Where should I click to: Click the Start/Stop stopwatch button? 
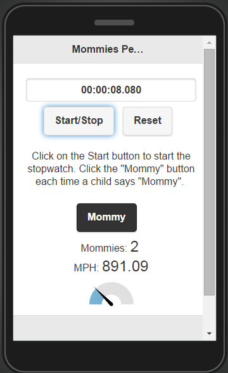point(79,121)
